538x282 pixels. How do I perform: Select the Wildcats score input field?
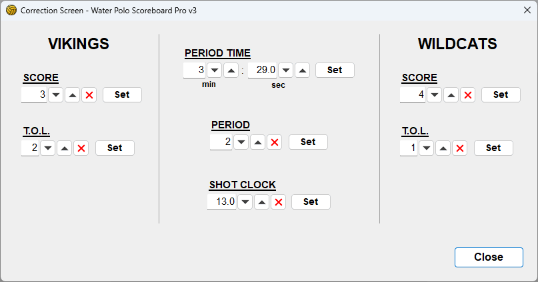[413, 95]
